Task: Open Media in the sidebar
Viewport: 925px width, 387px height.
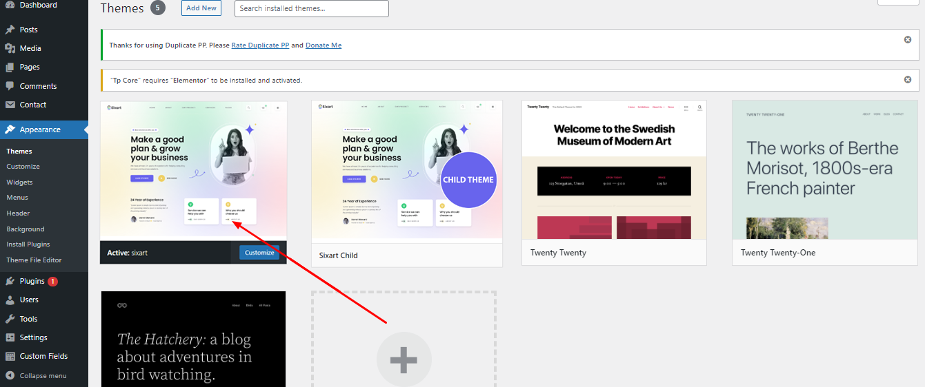Action: (30, 48)
